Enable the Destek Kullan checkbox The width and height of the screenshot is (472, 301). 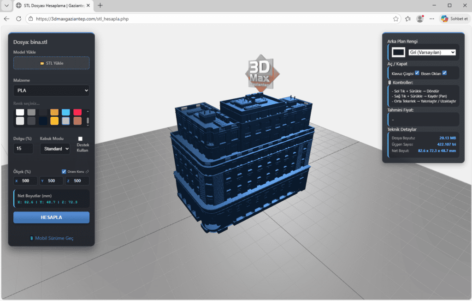(x=80, y=139)
